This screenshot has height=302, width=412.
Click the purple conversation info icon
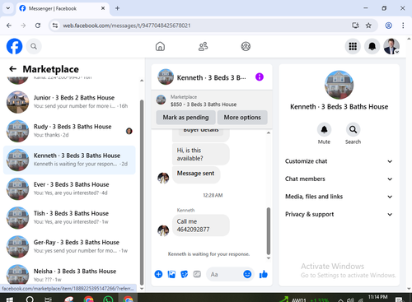click(x=260, y=77)
